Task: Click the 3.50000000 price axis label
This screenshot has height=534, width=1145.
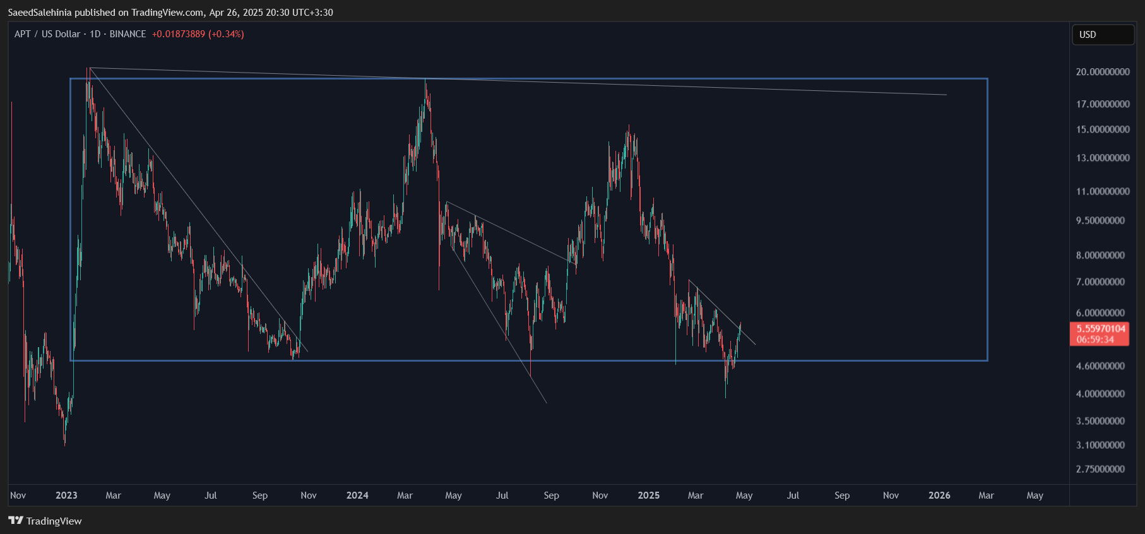Action: pos(1100,421)
